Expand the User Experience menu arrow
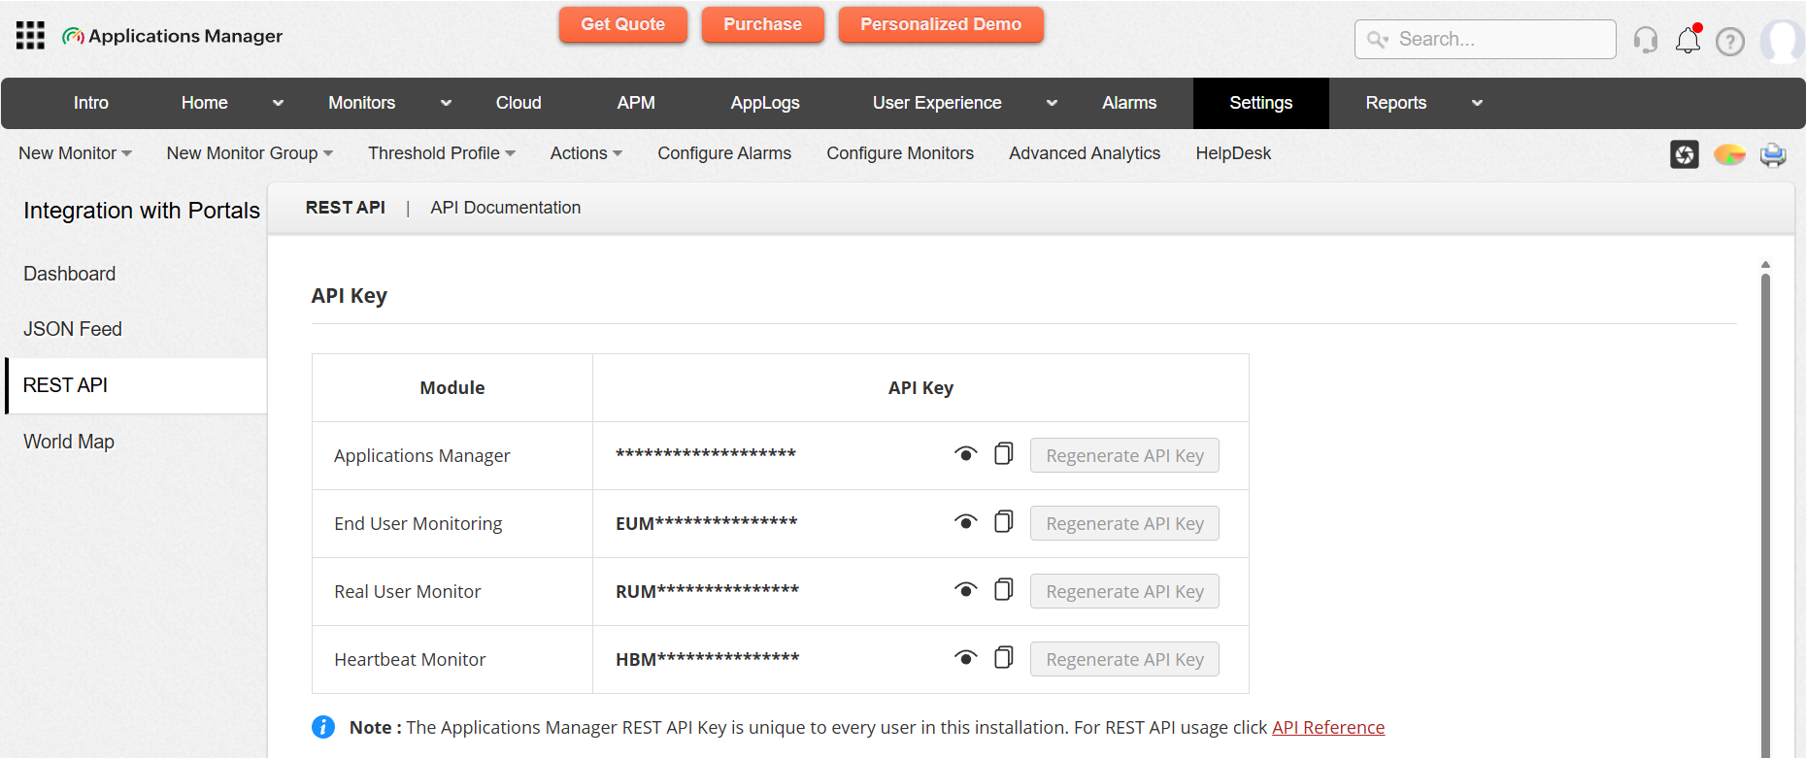The width and height of the screenshot is (1806, 758). click(x=1053, y=103)
